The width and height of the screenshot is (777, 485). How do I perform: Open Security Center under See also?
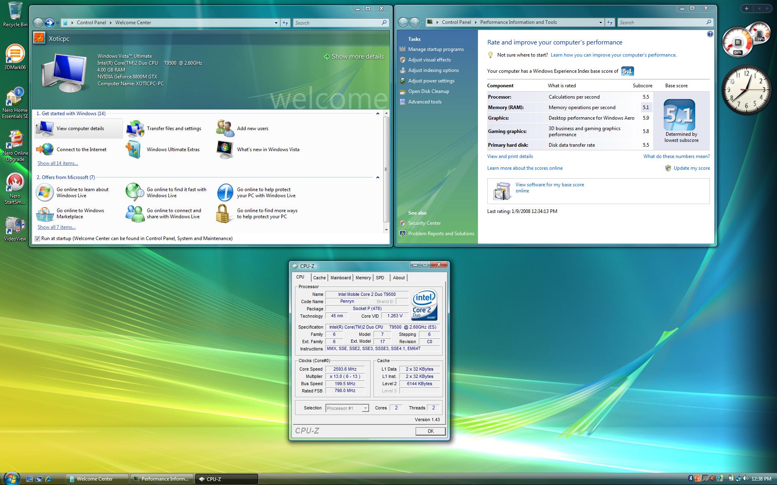[424, 223]
